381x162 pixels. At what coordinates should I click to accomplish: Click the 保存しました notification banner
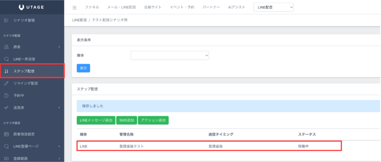coord(228,106)
